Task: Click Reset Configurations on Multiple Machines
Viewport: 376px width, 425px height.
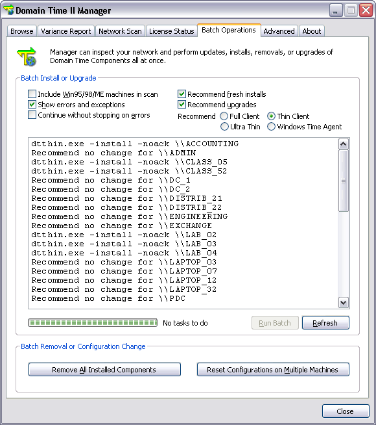Action: [273, 370]
